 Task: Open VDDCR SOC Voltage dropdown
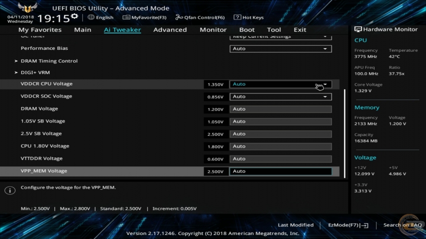pyautogui.click(x=281, y=97)
